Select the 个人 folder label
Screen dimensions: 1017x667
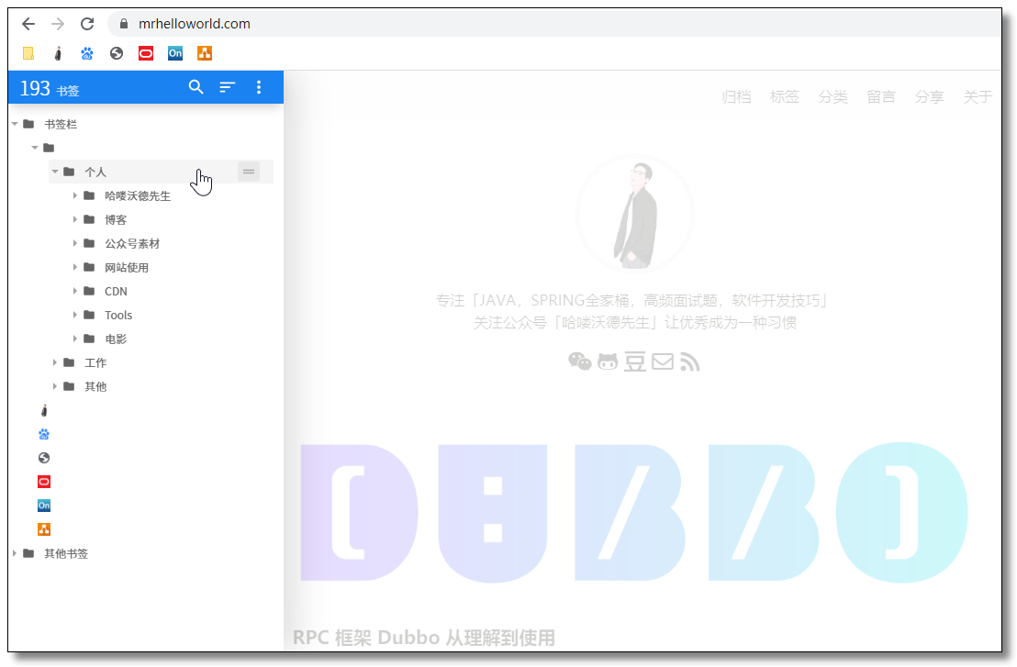(x=95, y=172)
